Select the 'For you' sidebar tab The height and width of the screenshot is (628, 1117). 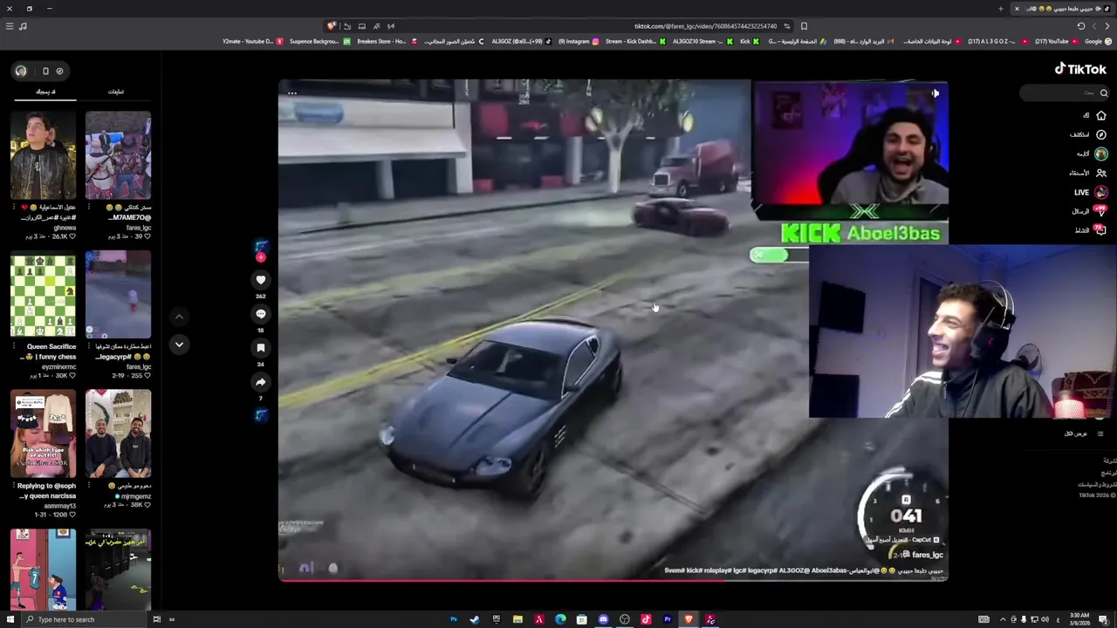[45, 92]
